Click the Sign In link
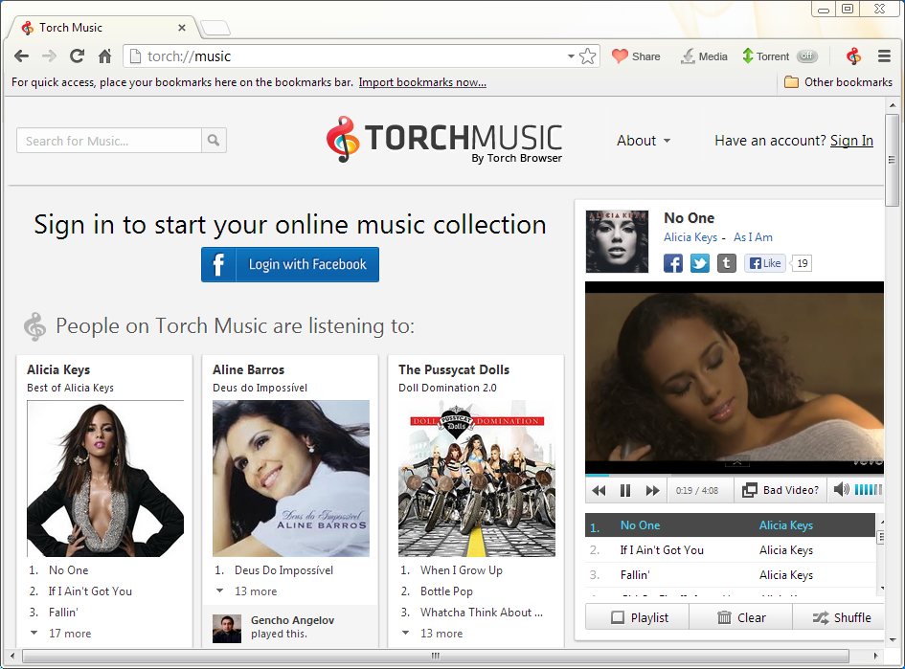 point(851,141)
